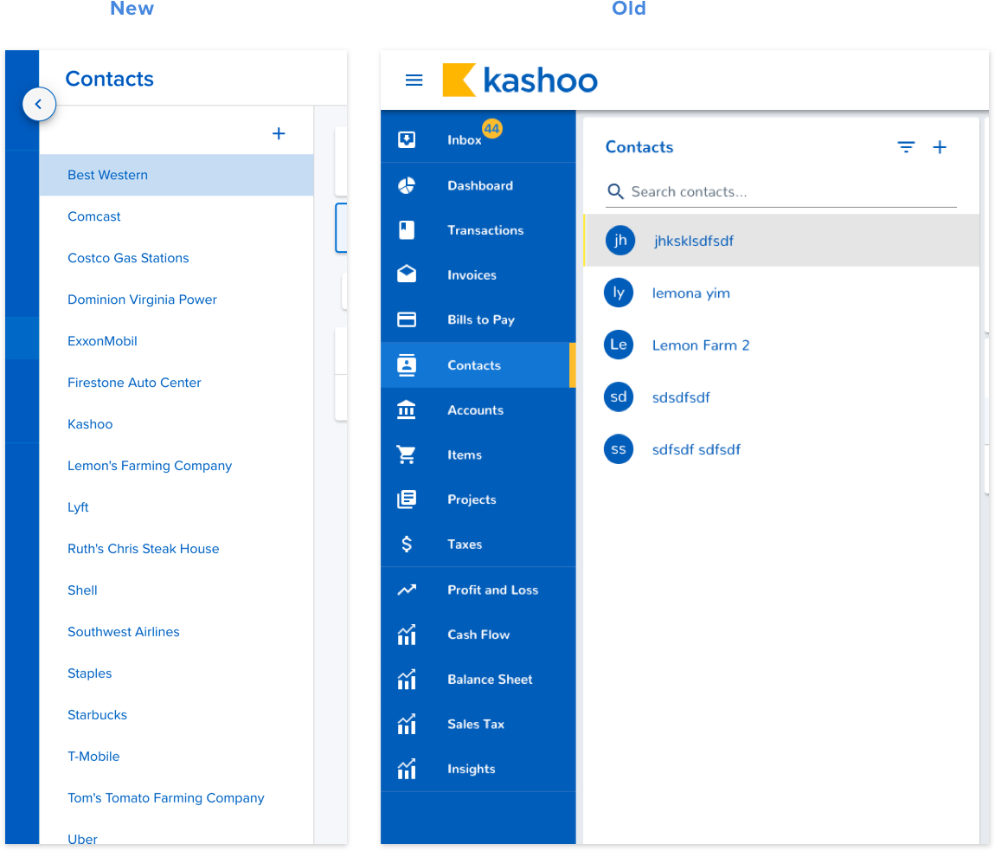995x851 pixels.
Task: Click the Transactions book icon
Action: [x=407, y=230]
